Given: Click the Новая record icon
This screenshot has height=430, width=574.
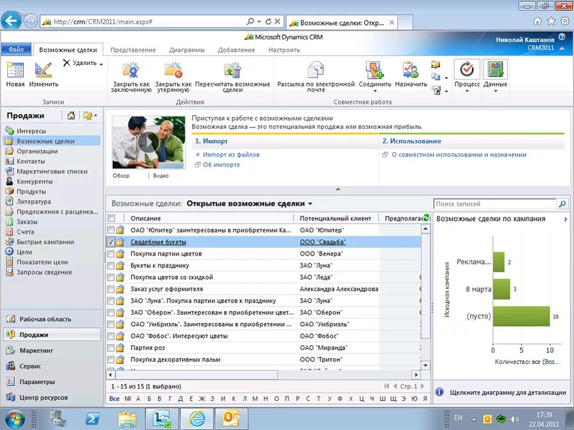Looking at the screenshot, I should (x=15, y=69).
